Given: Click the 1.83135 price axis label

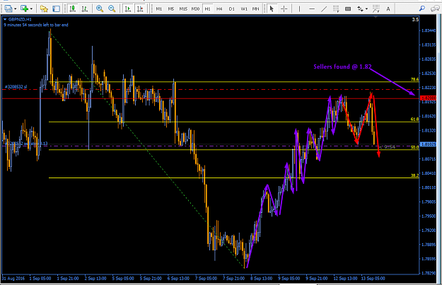Looking at the screenshot, I should [429, 45].
